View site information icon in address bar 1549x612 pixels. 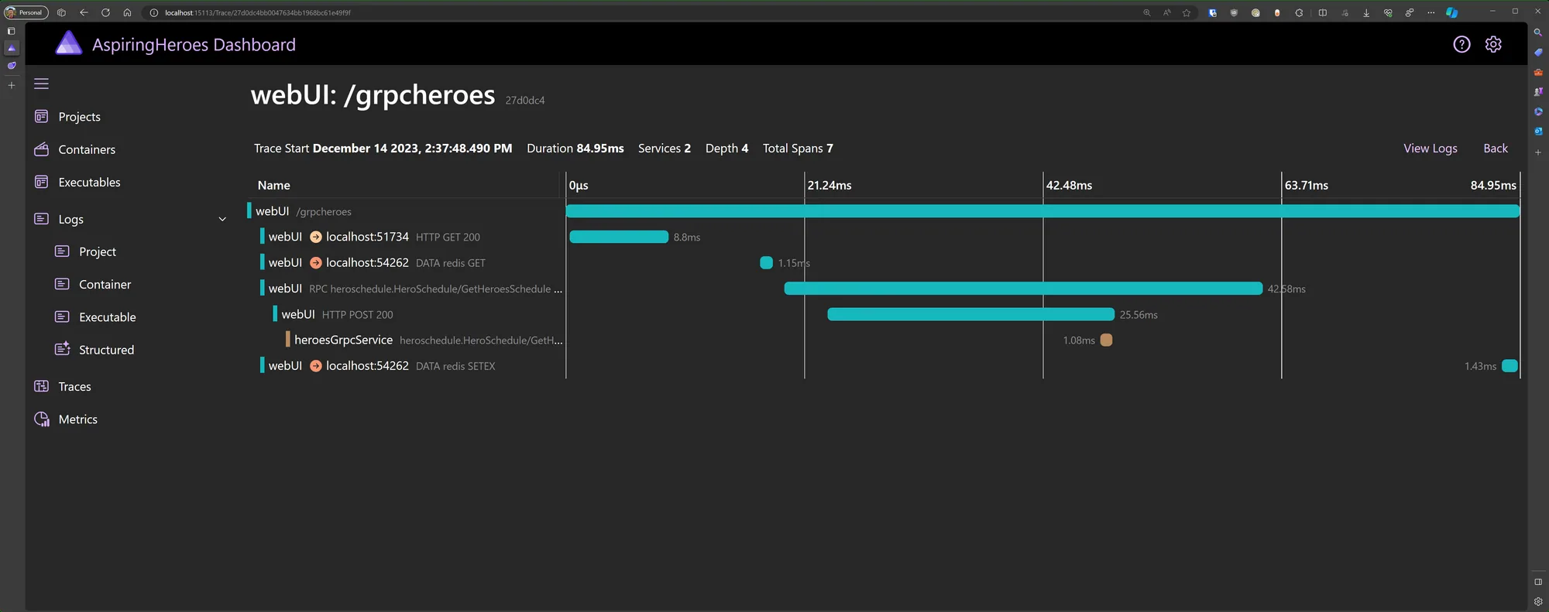[x=153, y=12]
